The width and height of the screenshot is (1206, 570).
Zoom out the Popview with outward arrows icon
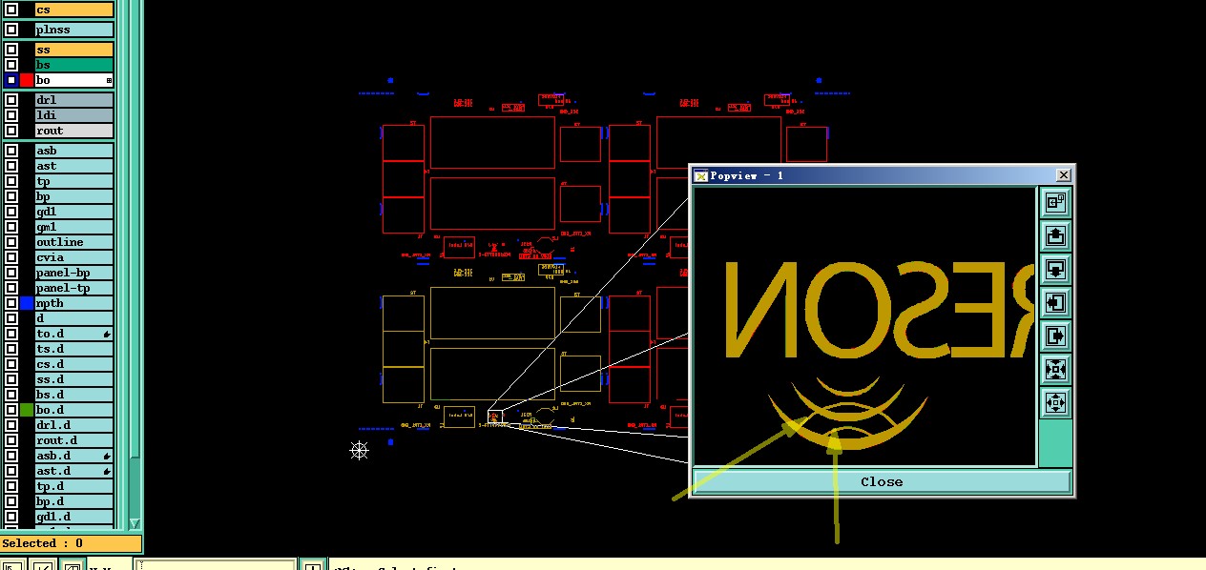pyautogui.click(x=1055, y=402)
